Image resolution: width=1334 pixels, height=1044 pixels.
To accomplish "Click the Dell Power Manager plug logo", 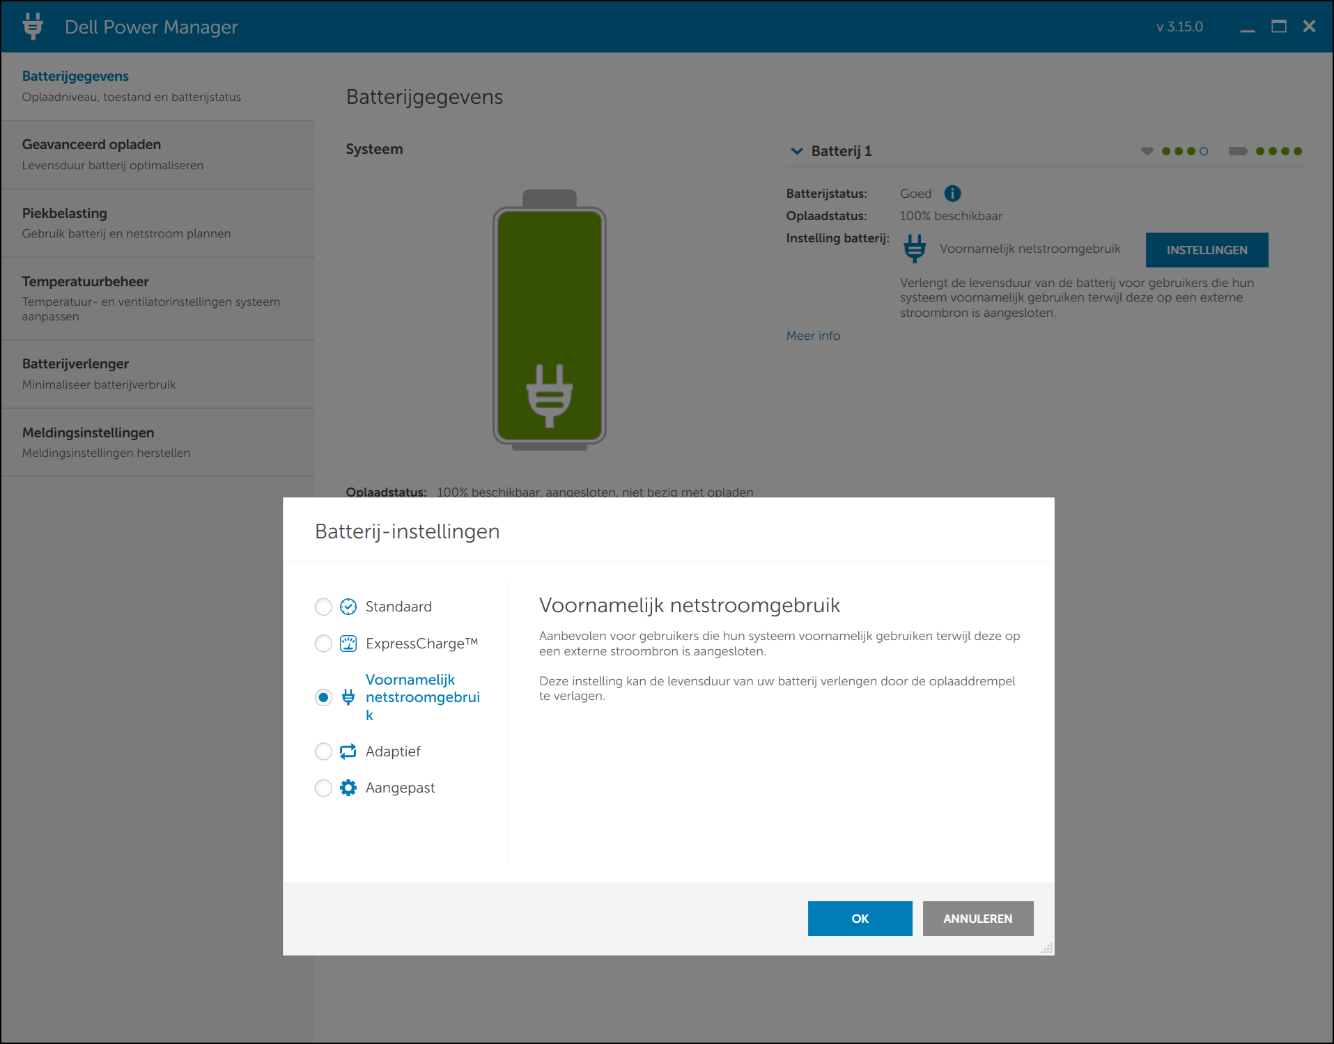I will [x=33, y=26].
